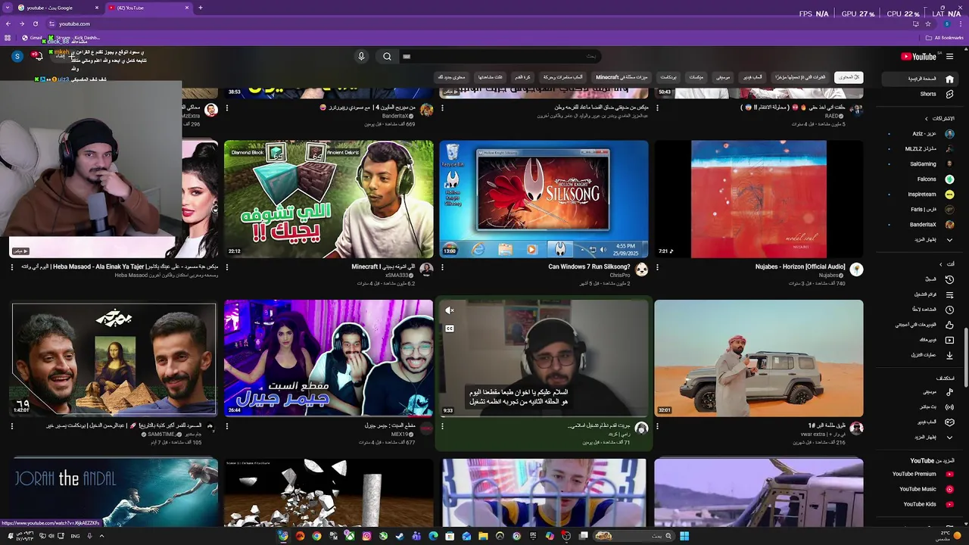Unmute the previewing video via mute icon
969x545 pixels.
pyautogui.click(x=450, y=310)
